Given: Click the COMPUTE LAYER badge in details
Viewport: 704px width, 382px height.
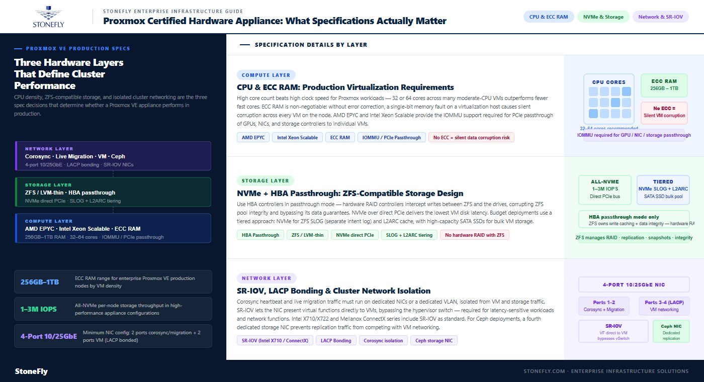Looking at the screenshot, I should pyautogui.click(x=266, y=75).
